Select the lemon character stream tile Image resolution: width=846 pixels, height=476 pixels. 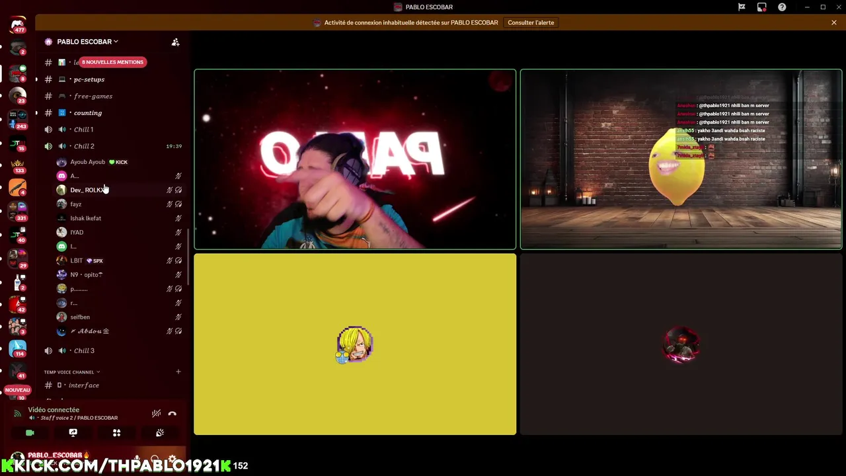click(681, 159)
